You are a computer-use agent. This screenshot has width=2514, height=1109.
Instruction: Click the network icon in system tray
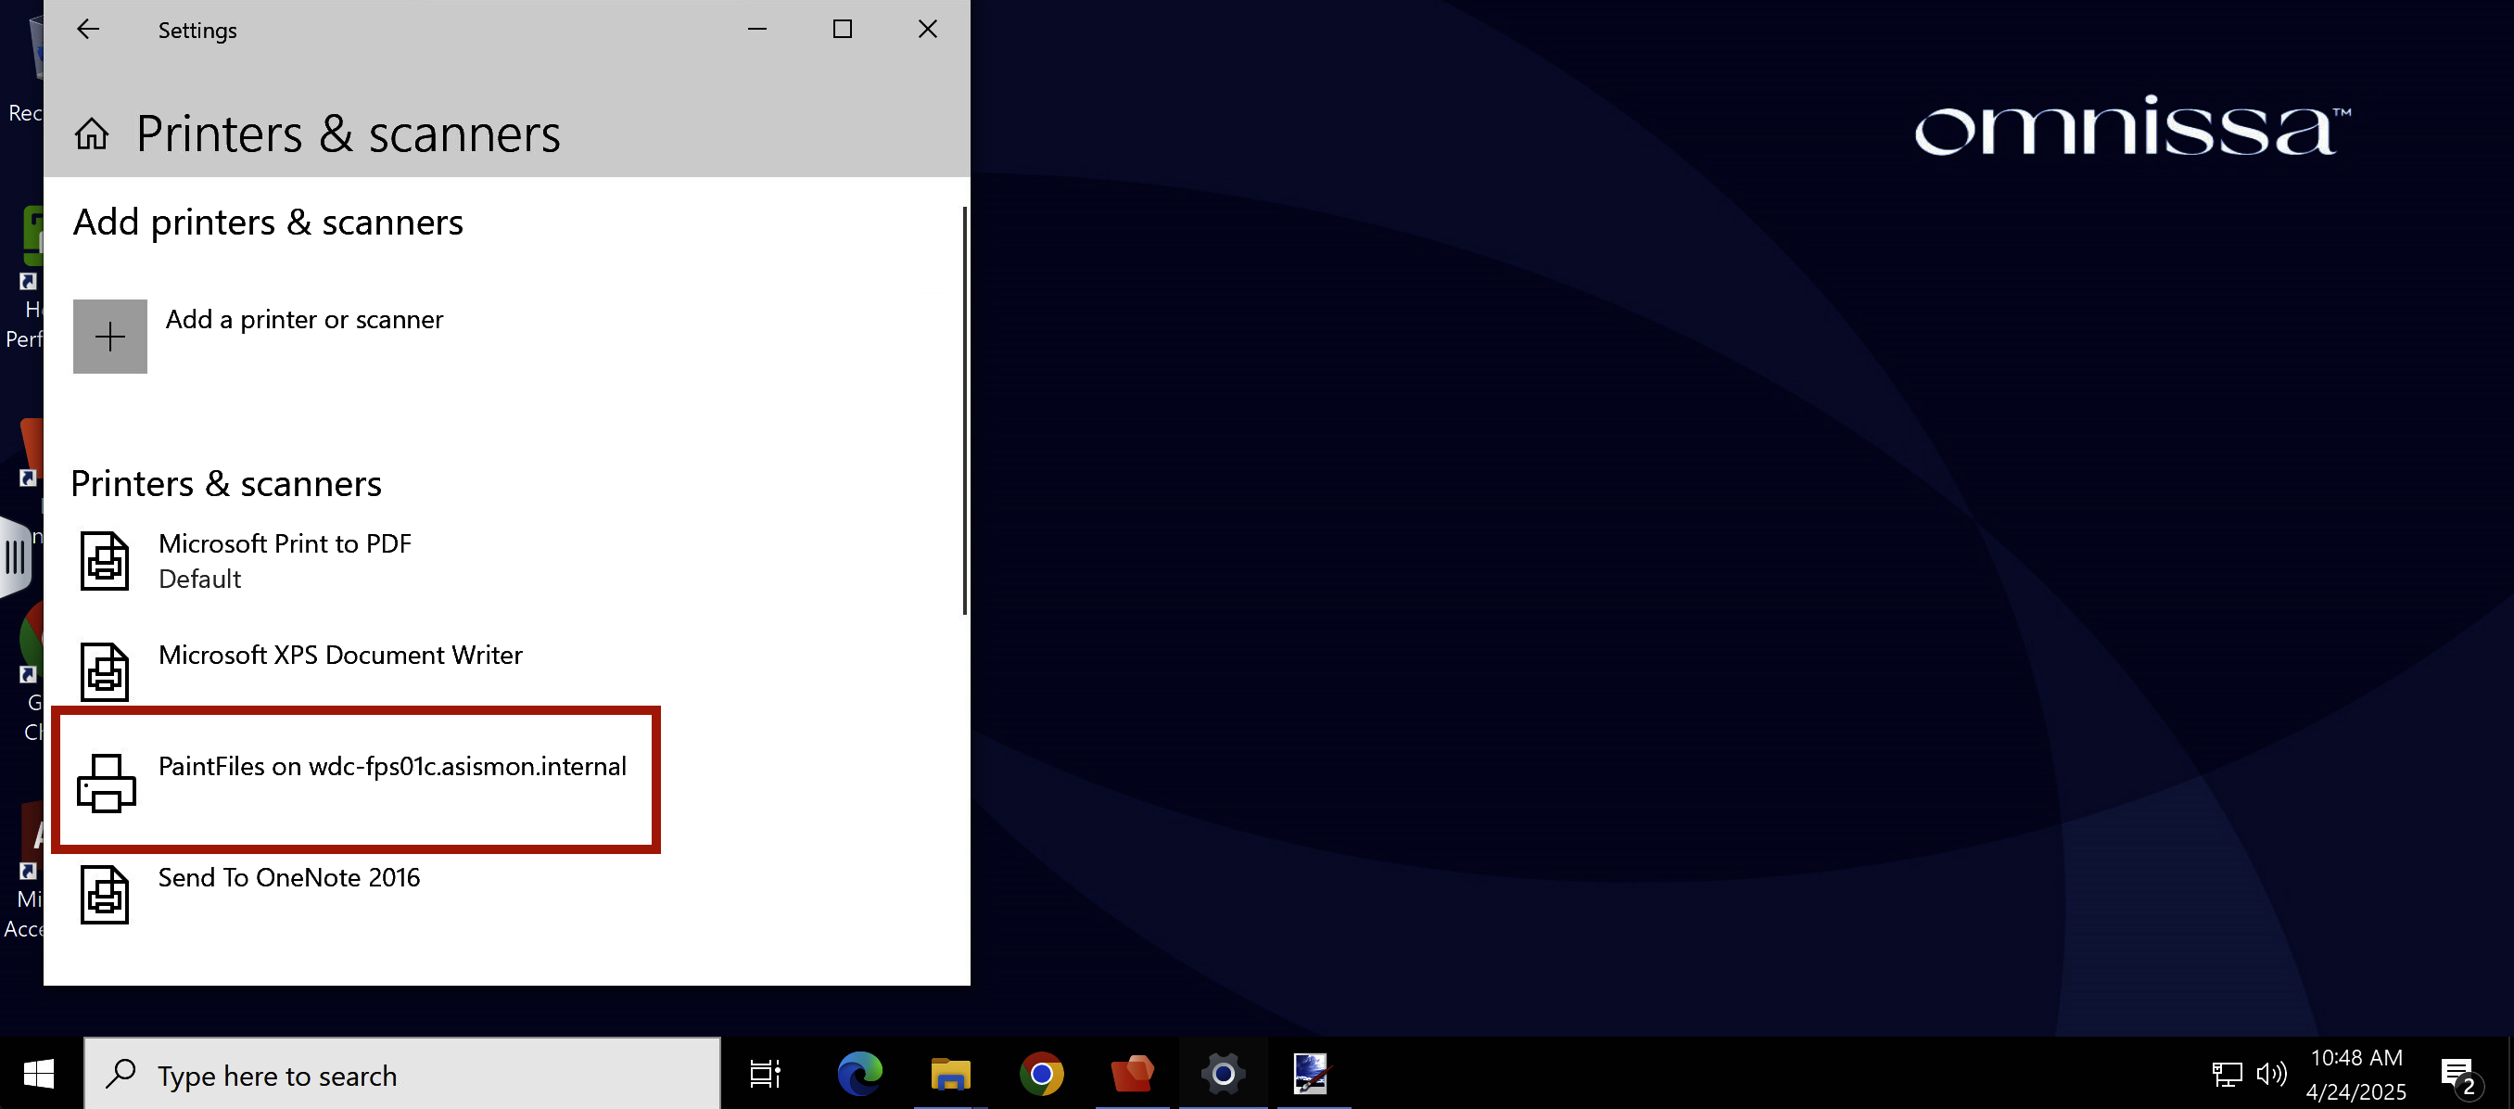(2226, 1075)
